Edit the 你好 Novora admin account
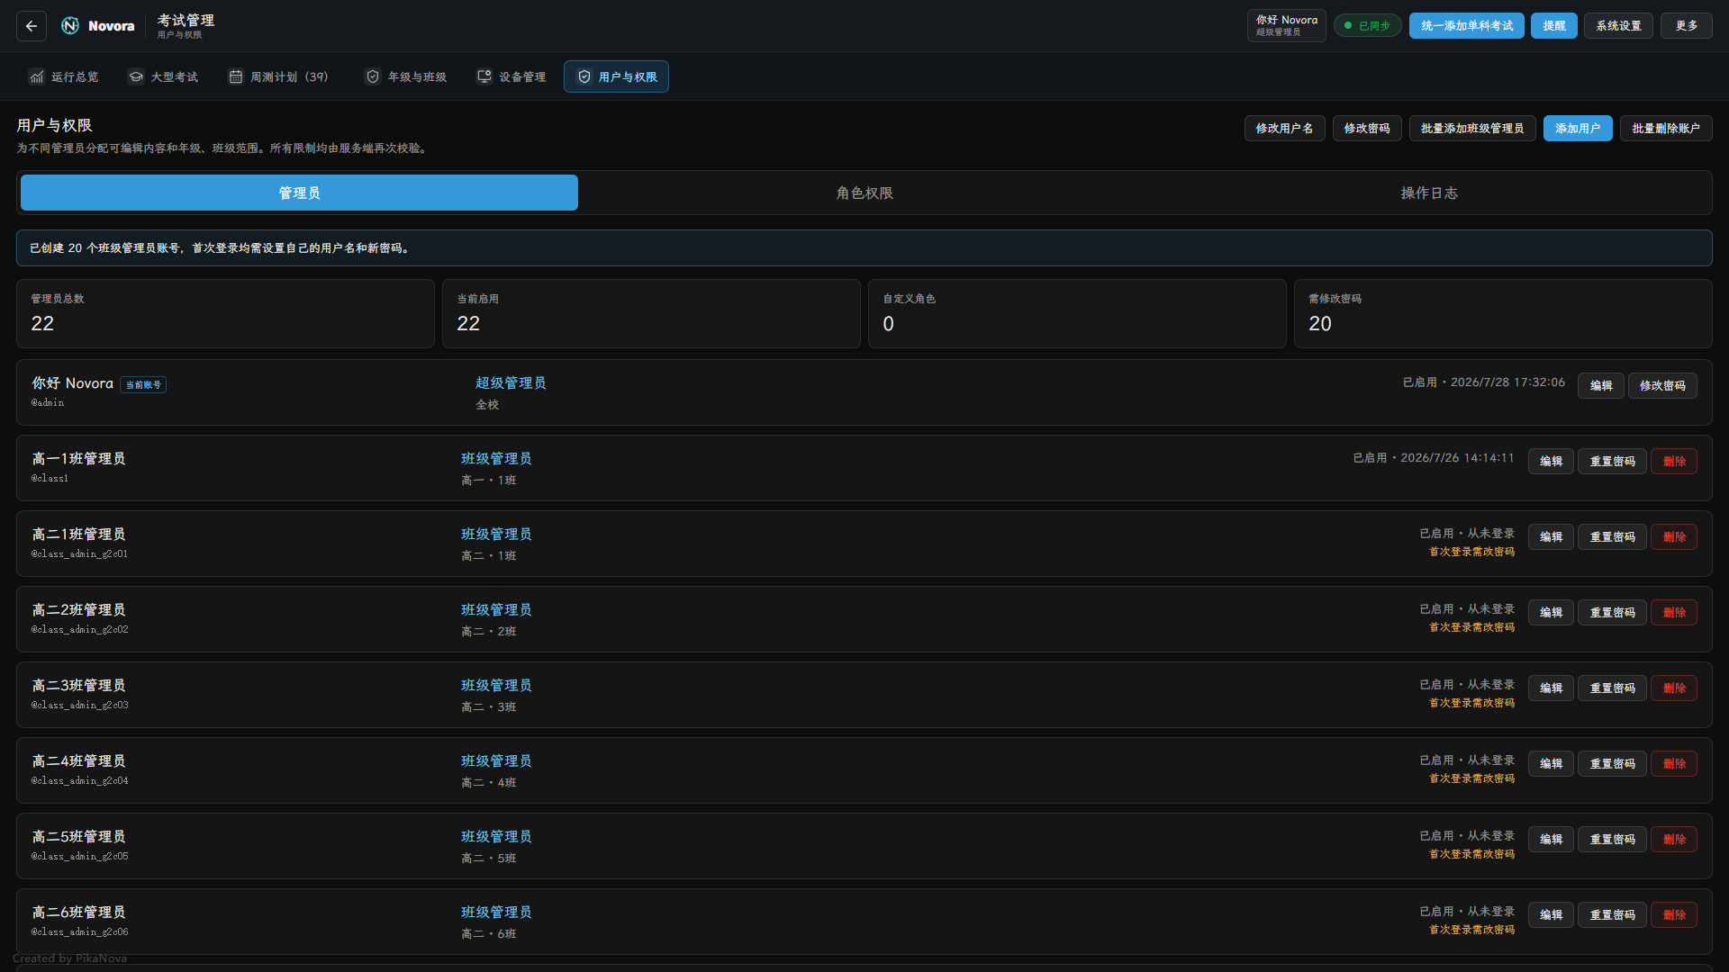 click(x=1601, y=385)
